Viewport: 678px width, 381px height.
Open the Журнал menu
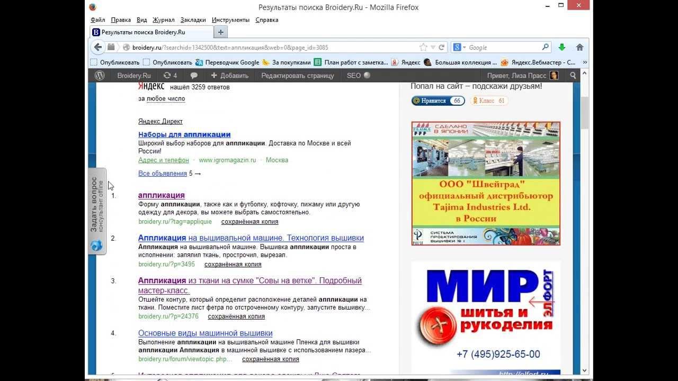[x=164, y=20]
